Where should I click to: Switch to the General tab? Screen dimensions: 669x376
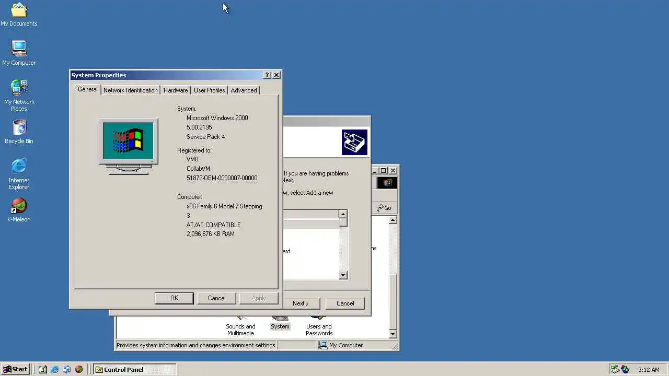coord(87,89)
